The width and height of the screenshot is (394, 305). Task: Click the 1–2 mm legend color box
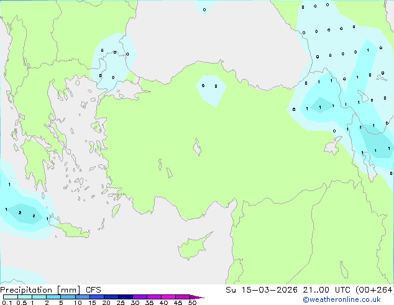point(39,297)
